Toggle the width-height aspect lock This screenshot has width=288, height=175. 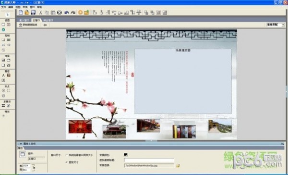coord(34,168)
